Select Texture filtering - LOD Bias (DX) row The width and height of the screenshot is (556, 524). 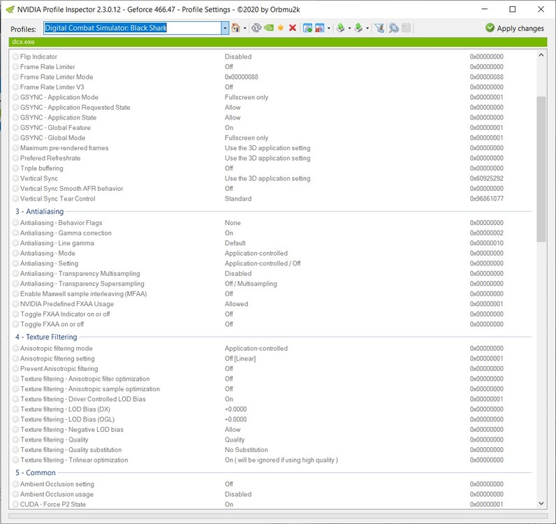point(272,409)
